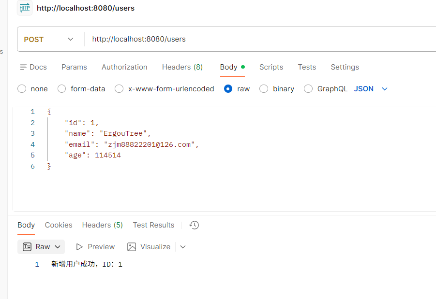Open the POST method dropdown
Image resolution: width=436 pixels, height=299 pixels.
(49, 39)
